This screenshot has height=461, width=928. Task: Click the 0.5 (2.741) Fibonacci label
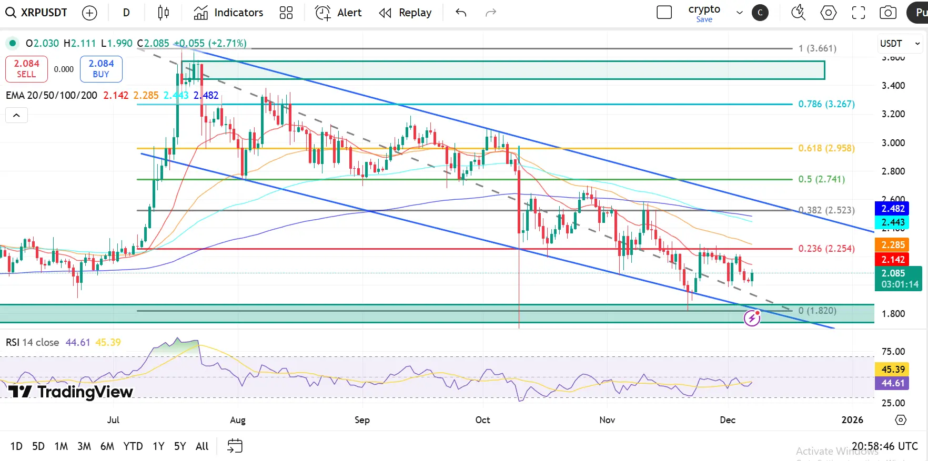(822, 179)
